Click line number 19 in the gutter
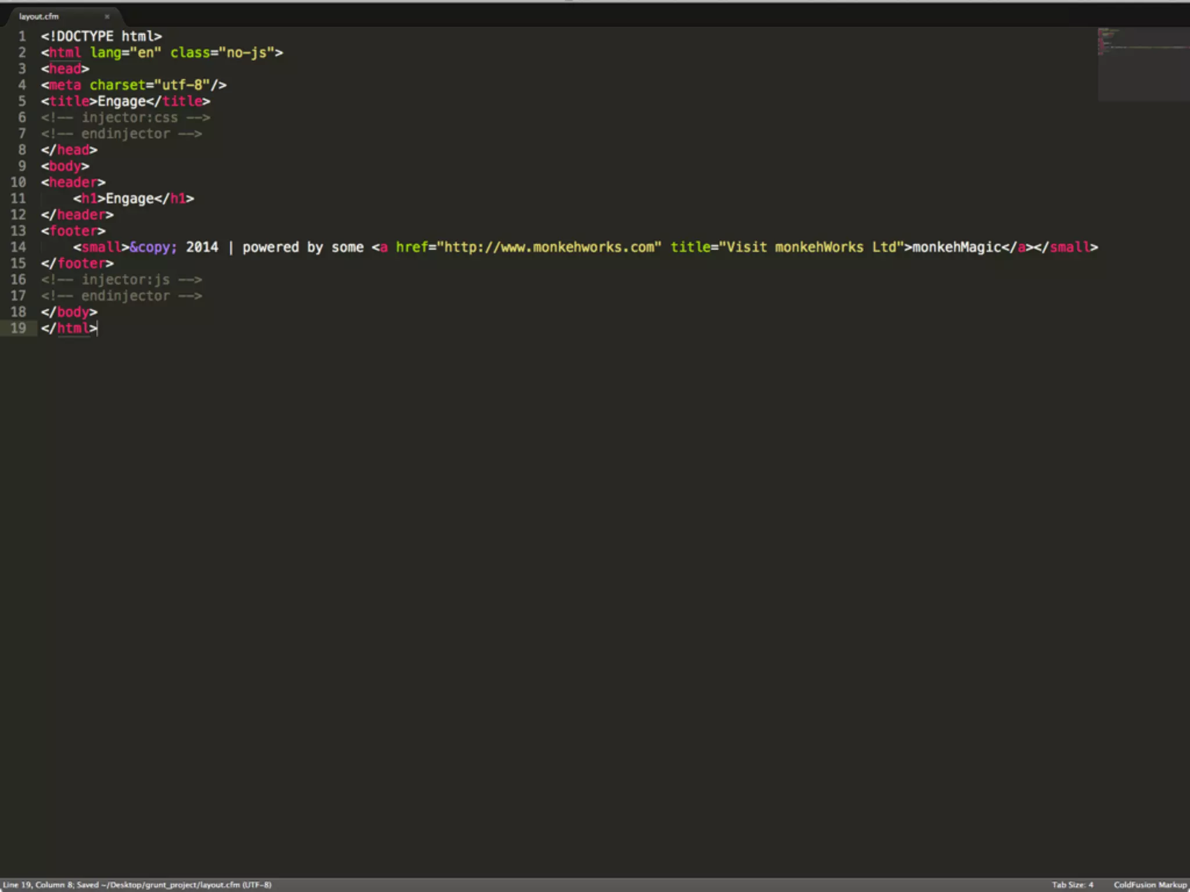 [x=18, y=328]
